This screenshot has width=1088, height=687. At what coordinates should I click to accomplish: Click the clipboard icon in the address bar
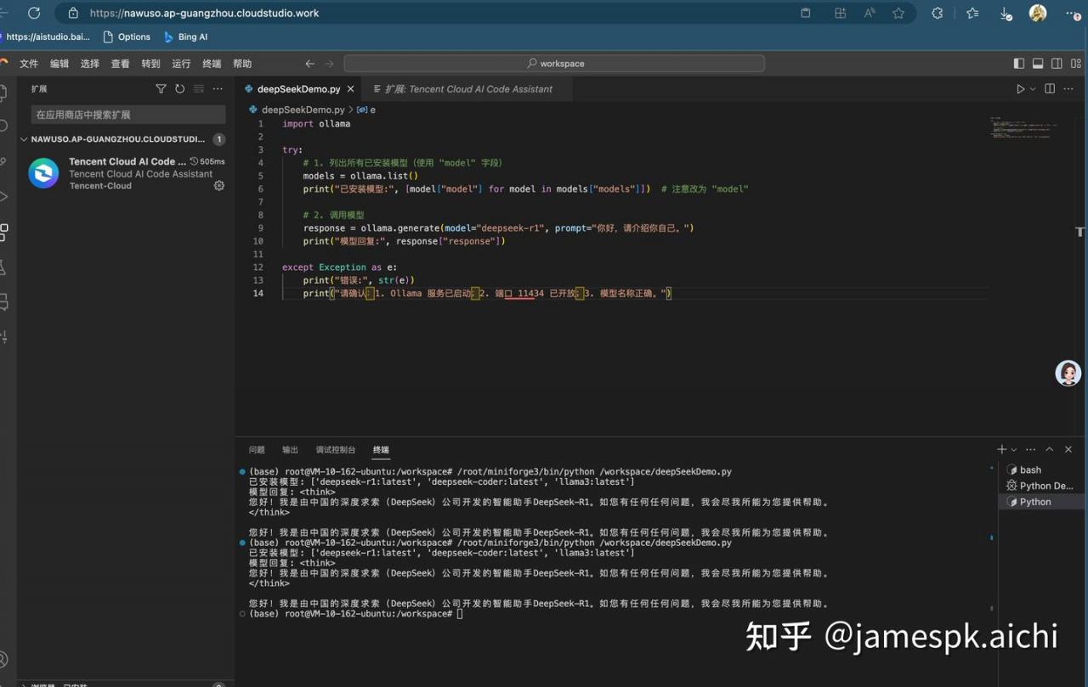point(806,13)
